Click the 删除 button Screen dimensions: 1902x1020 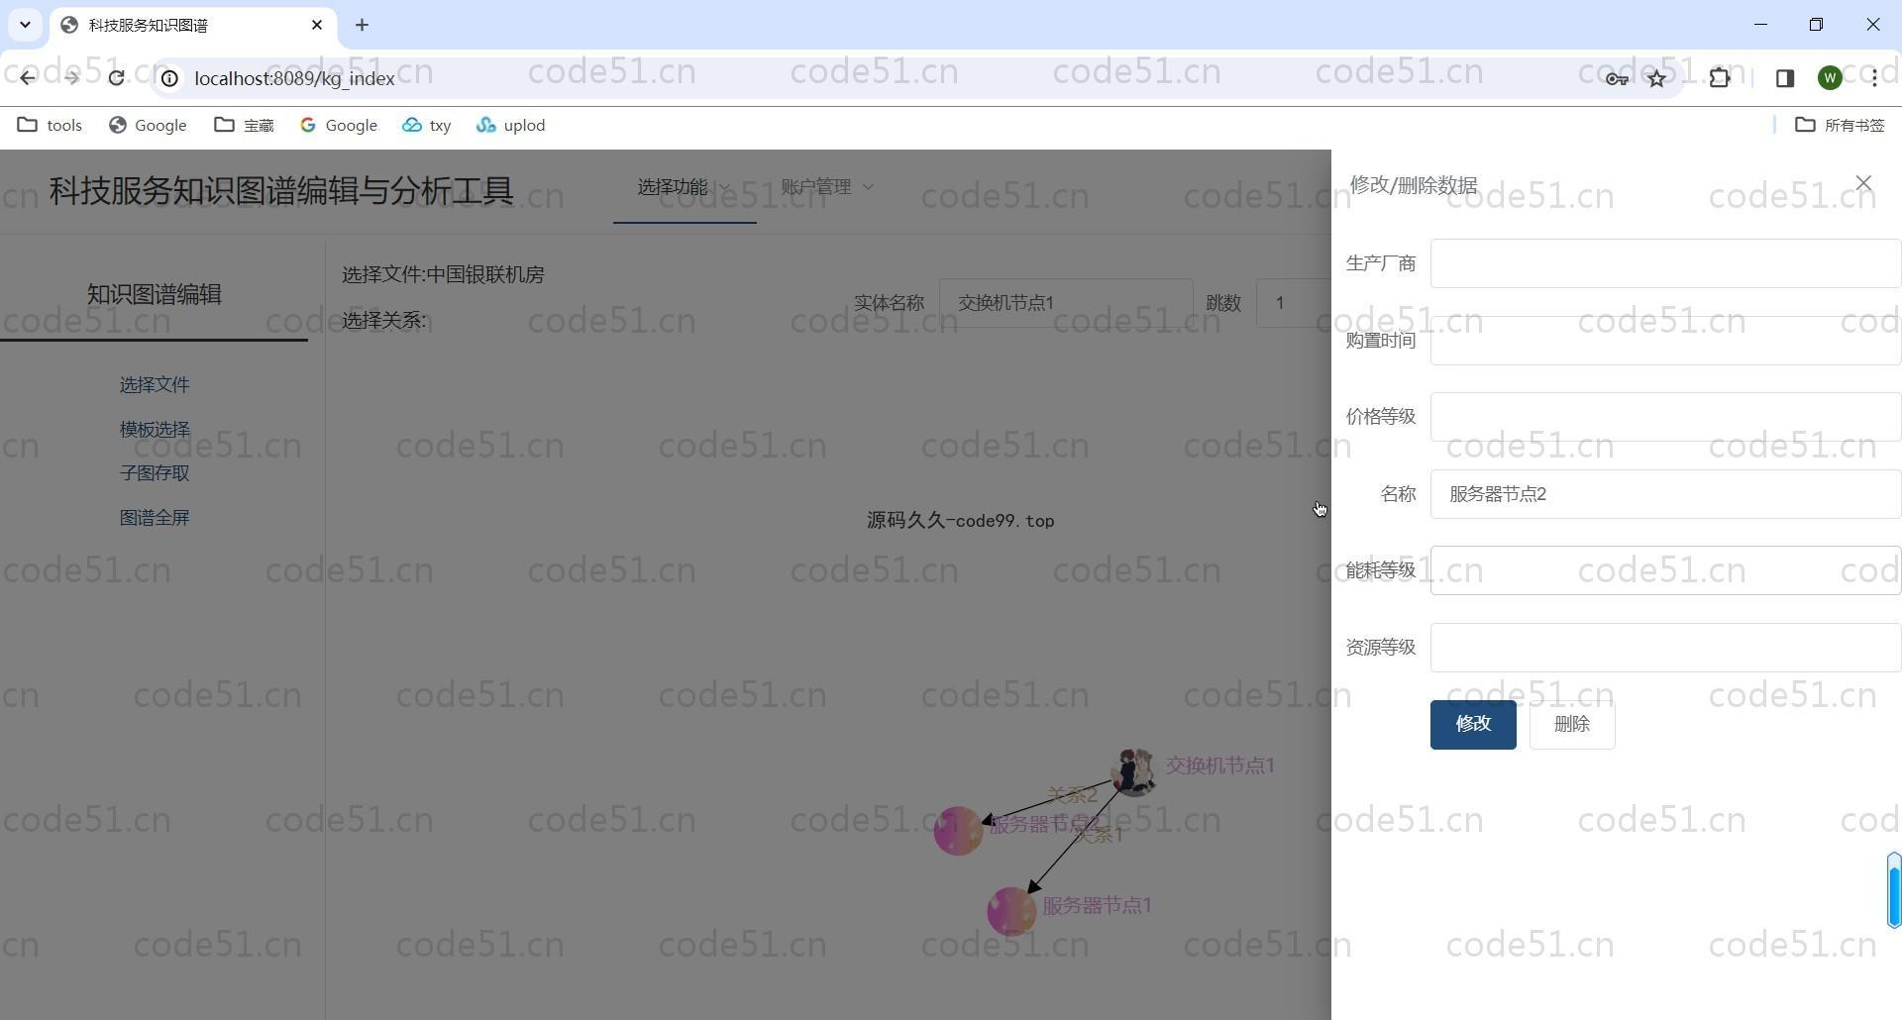(x=1571, y=725)
